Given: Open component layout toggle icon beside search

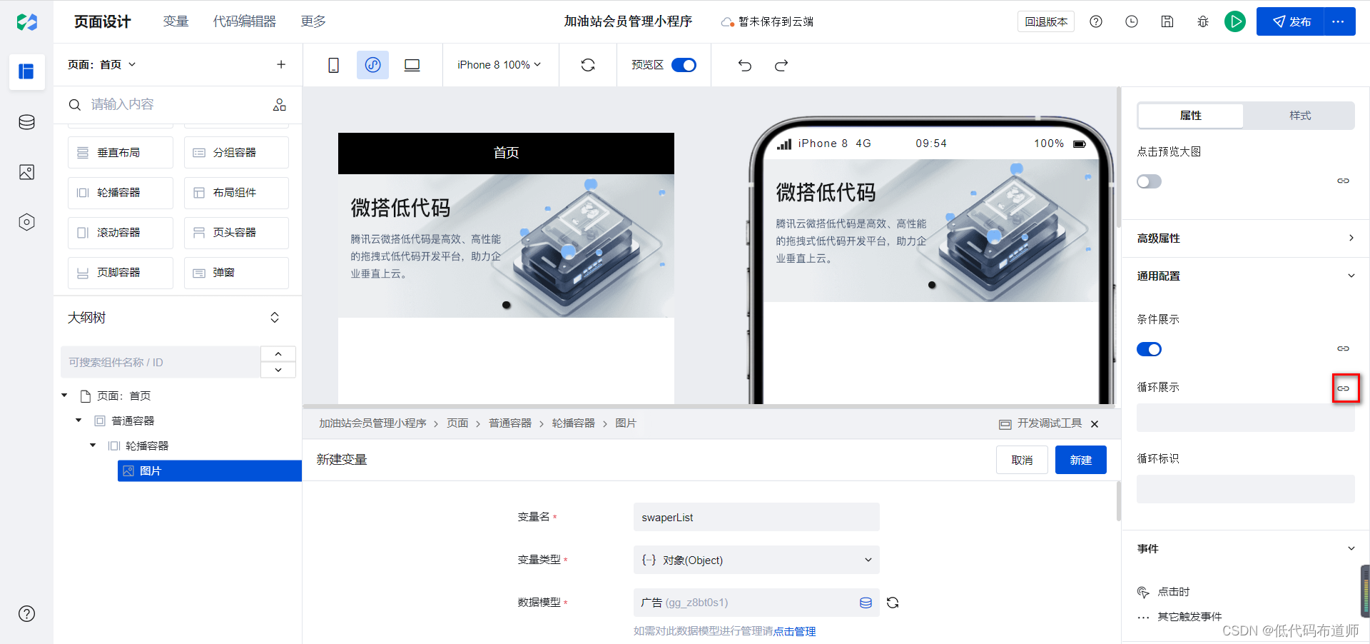Looking at the screenshot, I should (280, 105).
